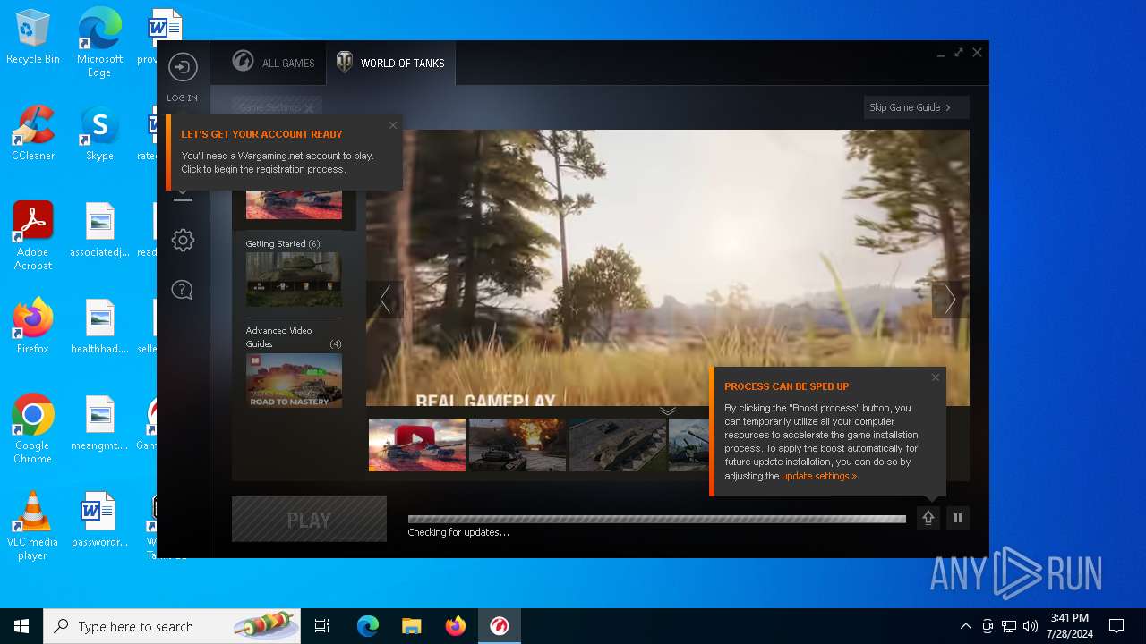Open Google Chrome desktop shortcut

pos(33,429)
